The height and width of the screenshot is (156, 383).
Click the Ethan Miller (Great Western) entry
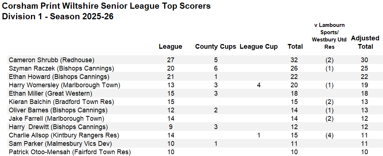[x=50, y=93]
